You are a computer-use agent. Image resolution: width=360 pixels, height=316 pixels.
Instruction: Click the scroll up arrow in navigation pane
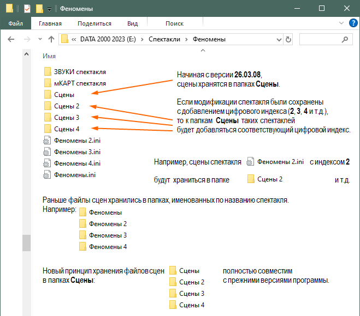point(26,54)
